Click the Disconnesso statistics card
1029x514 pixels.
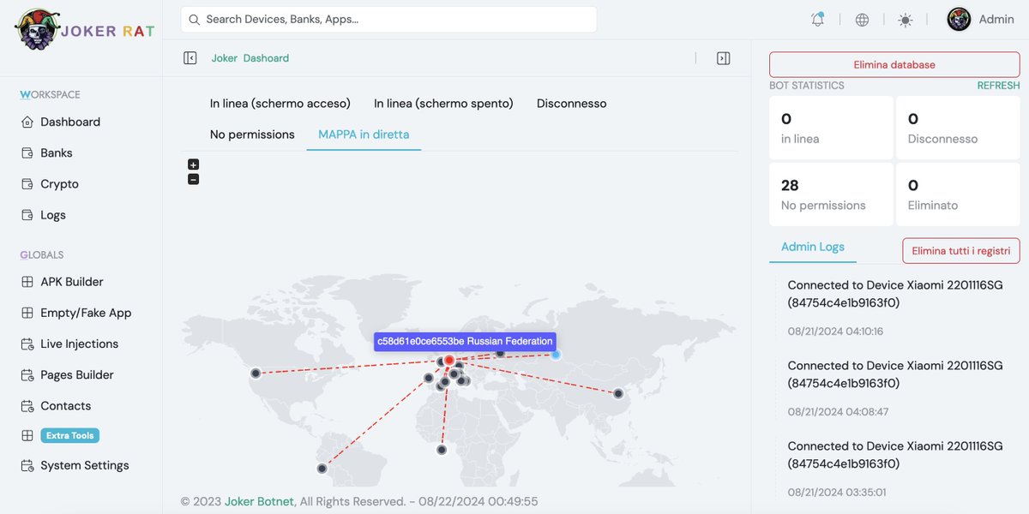[958, 128]
